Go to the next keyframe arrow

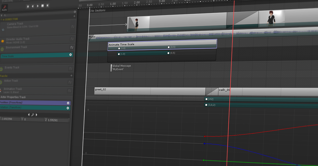36,115
